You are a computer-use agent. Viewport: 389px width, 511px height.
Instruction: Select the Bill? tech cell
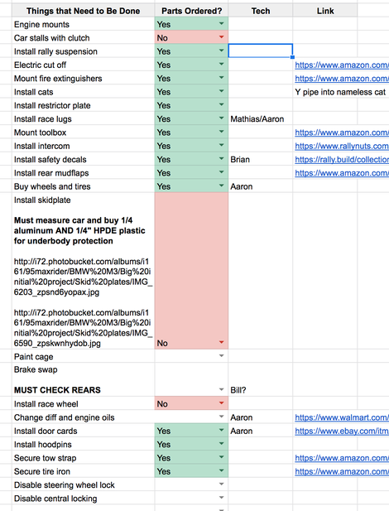point(261,379)
